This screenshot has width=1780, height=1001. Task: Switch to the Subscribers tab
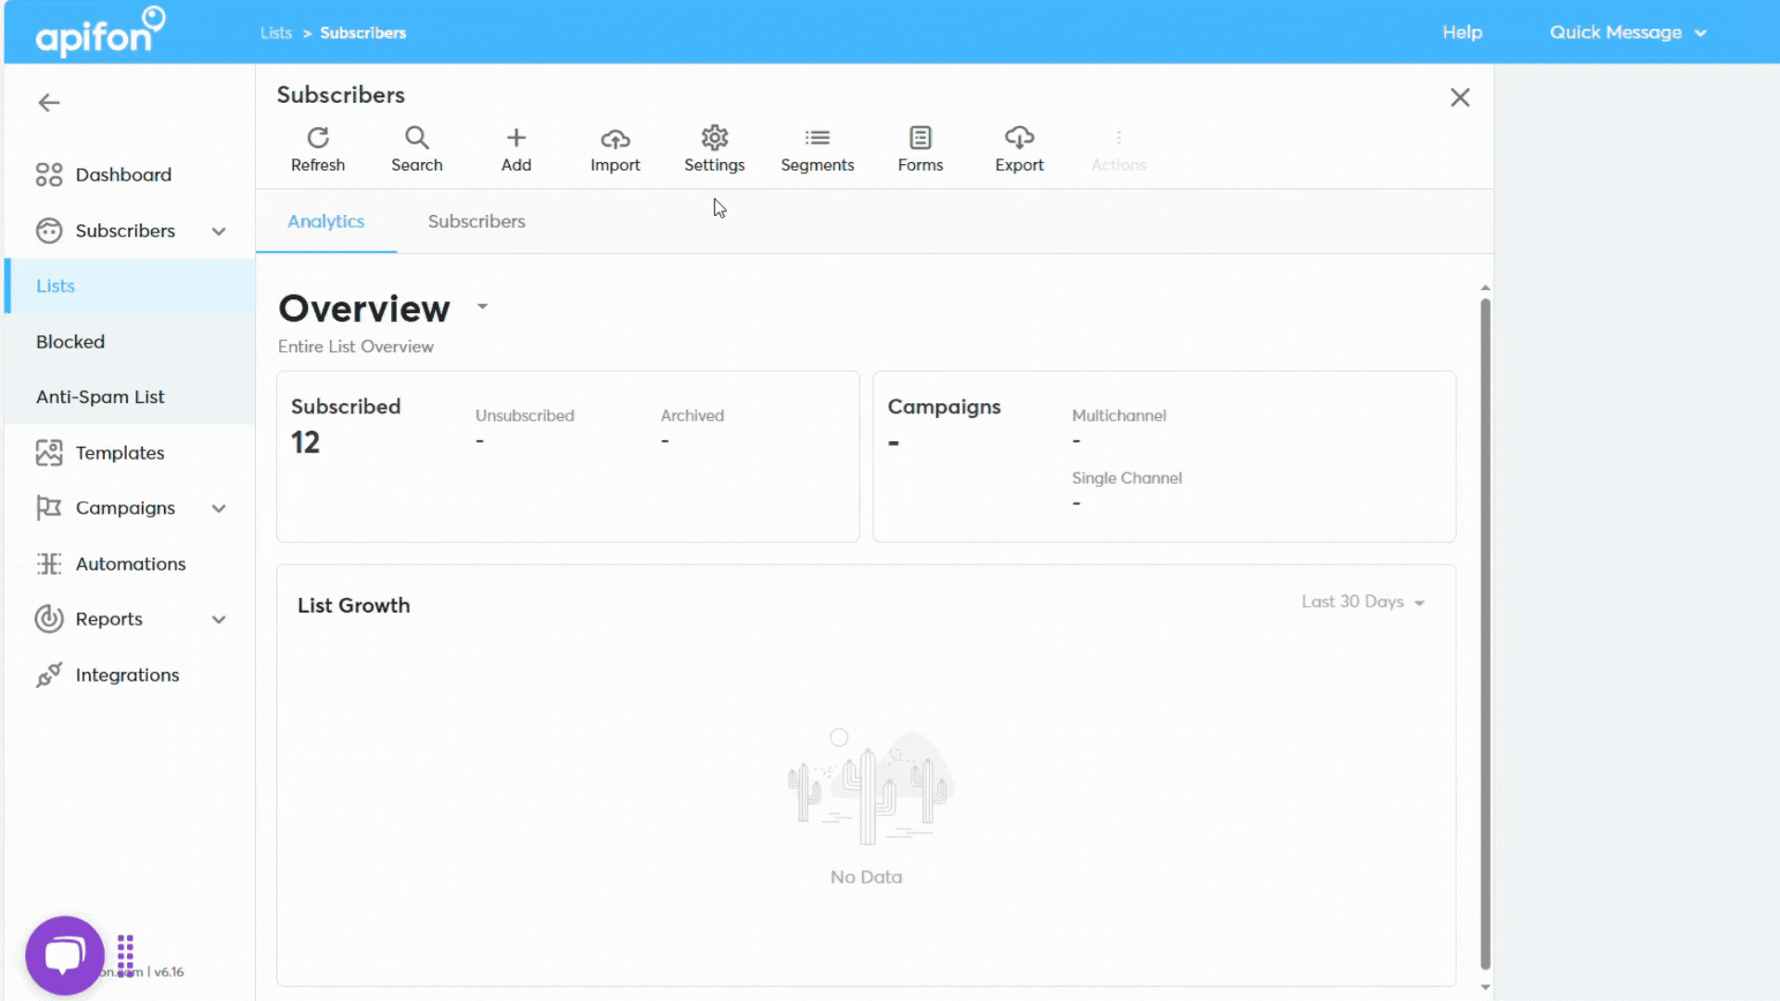point(477,222)
